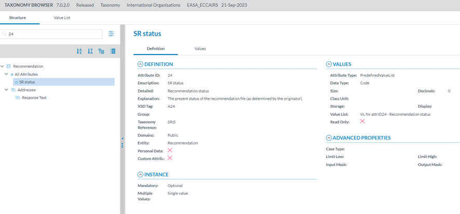Toggle the Custom Attrib red X indicator
This screenshot has width=460, height=214.
pyautogui.click(x=170, y=158)
